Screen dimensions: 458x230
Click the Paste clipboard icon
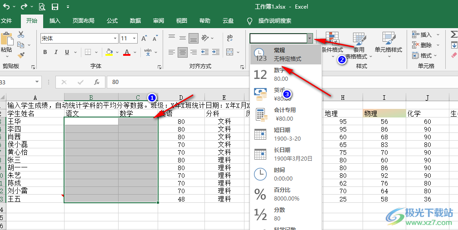(x=7, y=39)
